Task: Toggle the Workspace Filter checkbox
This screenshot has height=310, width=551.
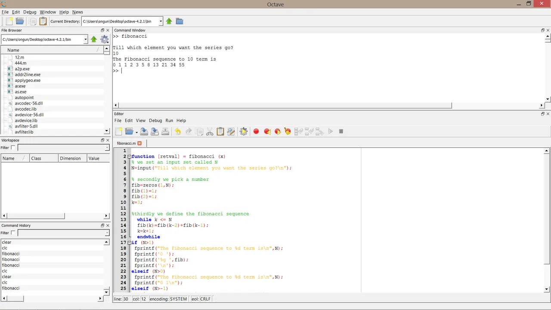Action: 13,148
